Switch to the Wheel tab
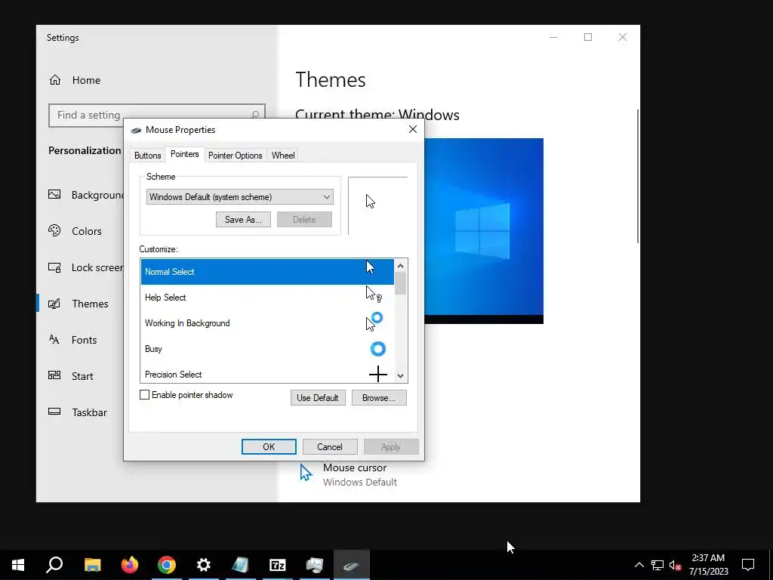Screen dimensions: 773x580 [283, 156]
